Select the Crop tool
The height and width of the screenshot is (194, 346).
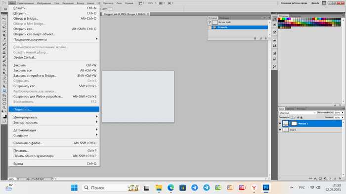(x=4, y=35)
